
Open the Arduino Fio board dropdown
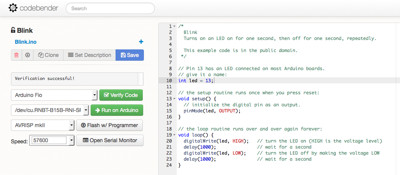(x=54, y=95)
